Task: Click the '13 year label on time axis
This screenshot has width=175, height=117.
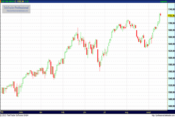Action: tap(2, 112)
